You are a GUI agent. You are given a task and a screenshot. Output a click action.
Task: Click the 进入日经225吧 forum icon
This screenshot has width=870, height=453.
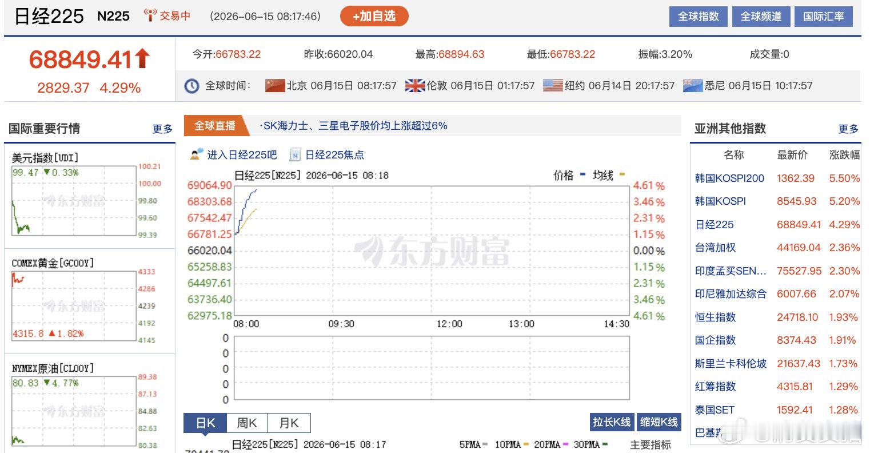click(x=197, y=154)
